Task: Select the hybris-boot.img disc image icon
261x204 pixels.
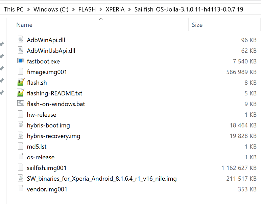Action: click(21, 125)
